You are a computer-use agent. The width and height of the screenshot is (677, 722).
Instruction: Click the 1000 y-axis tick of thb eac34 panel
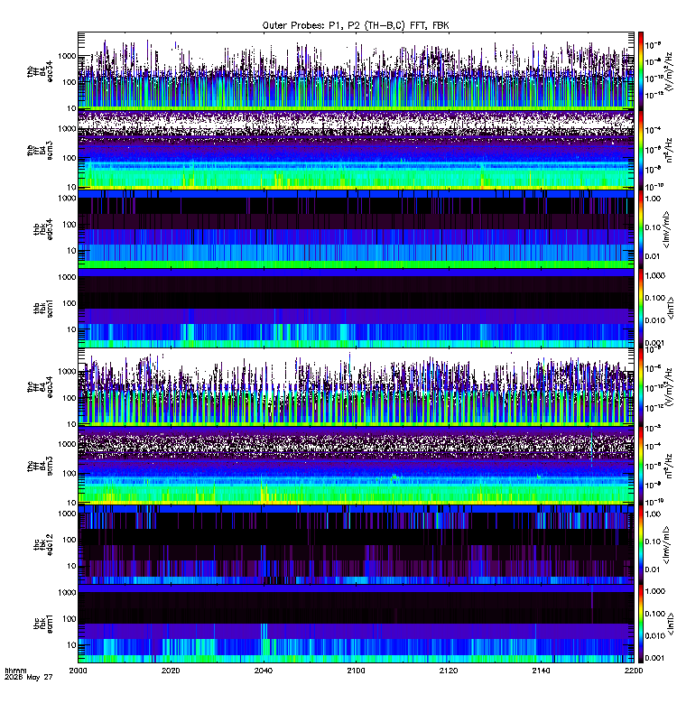point(67,56)
